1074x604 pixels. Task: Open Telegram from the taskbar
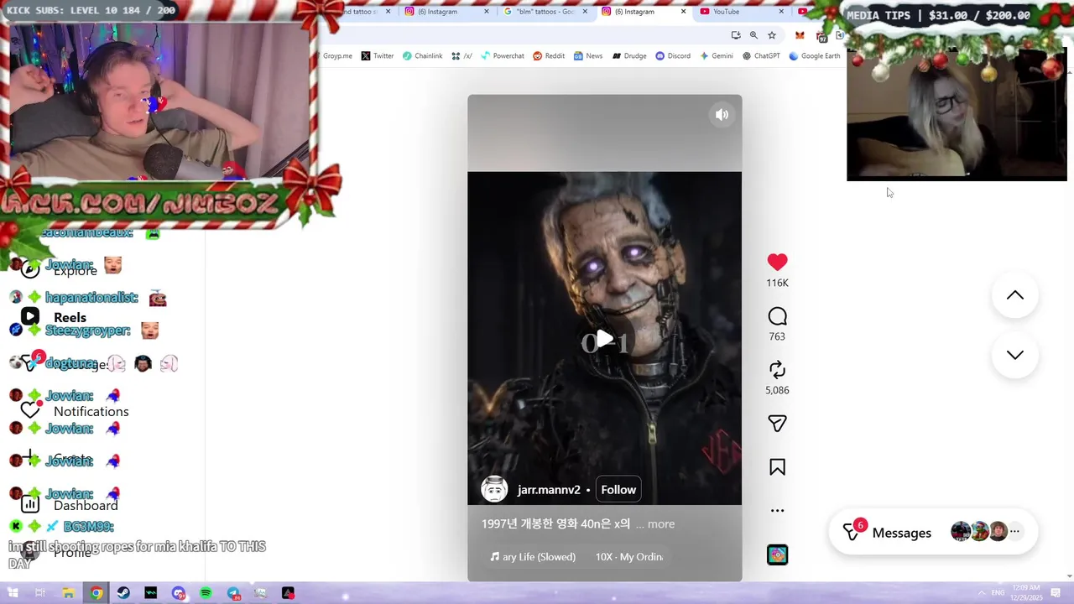pyautogui.click(x=233, y=593)
